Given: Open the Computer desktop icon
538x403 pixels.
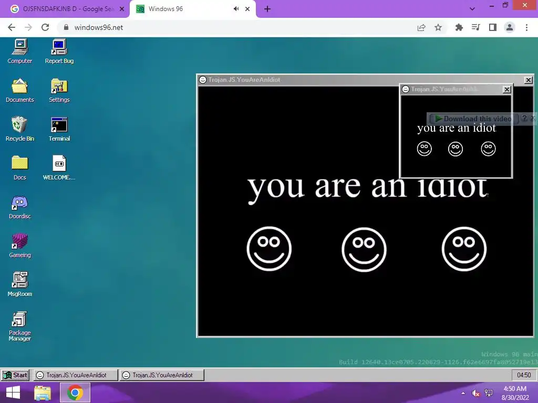Looking at the screenshot, I should pos(19,51).
